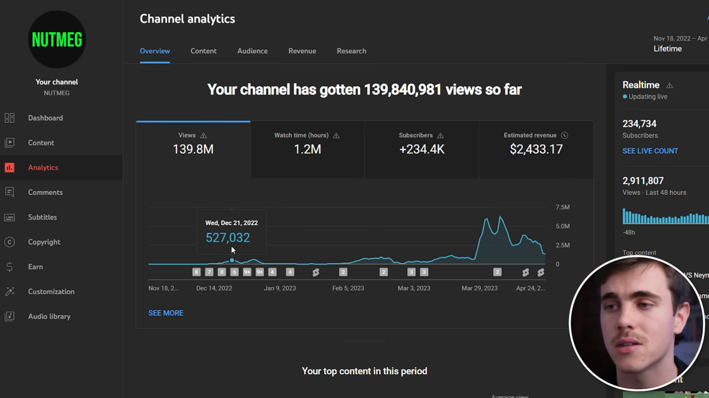Click the SEE MORE link below chart
The width and height of the screenshot is (709, 398).
[x=166, y=313]
